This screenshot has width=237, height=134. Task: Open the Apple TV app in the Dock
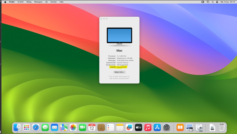pos(138,127)
